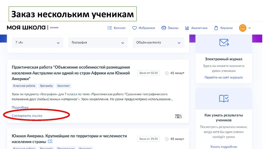The height and width of the screenshot is (149, 265).
Task: Click the open book icon for results
Action: point(224,99)
